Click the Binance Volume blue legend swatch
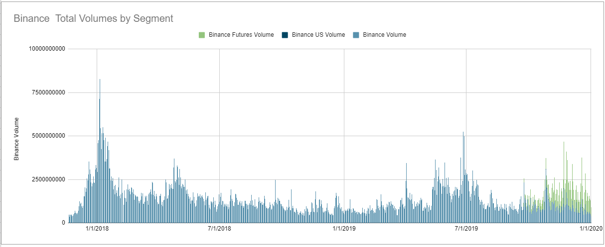 point(356,35)
